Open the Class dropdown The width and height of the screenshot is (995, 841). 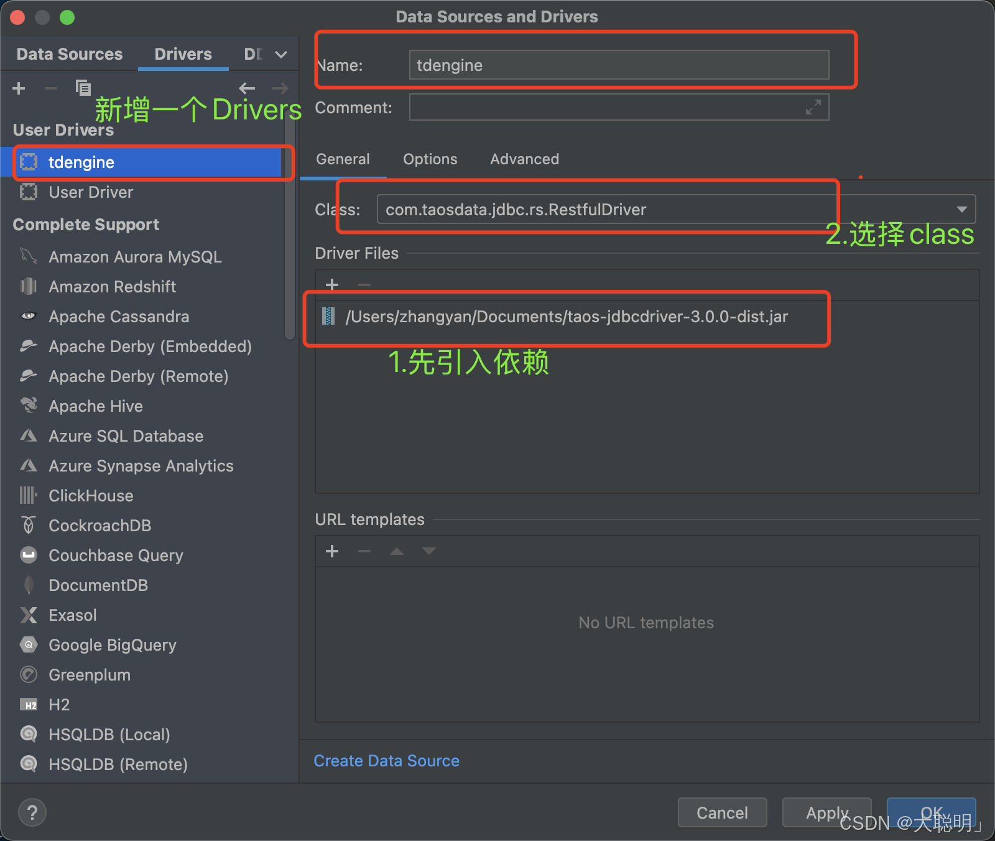(x=961, y=209)
